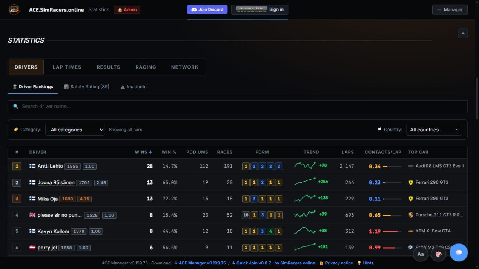Click the trend sparkline for Kevyn Kollom
The height and width of the screenshot is (269, 479).
[x=305, y=230]
